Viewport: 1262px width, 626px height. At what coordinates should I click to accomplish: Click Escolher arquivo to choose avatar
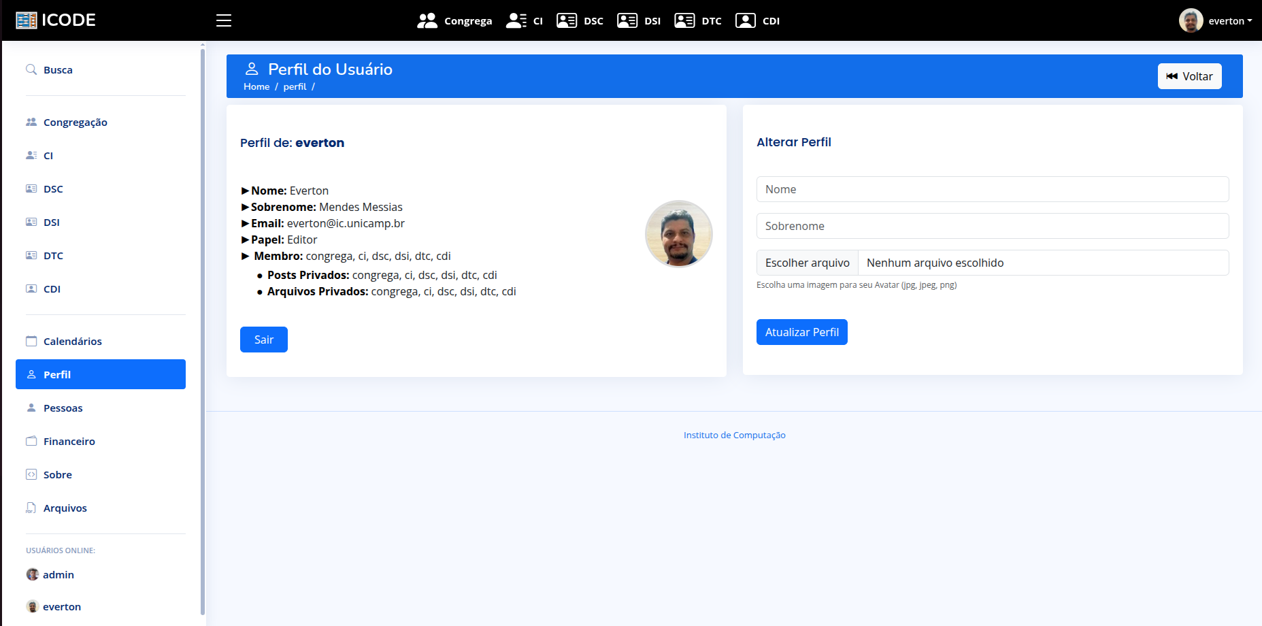pyautogui.click(x=807, y=263)
